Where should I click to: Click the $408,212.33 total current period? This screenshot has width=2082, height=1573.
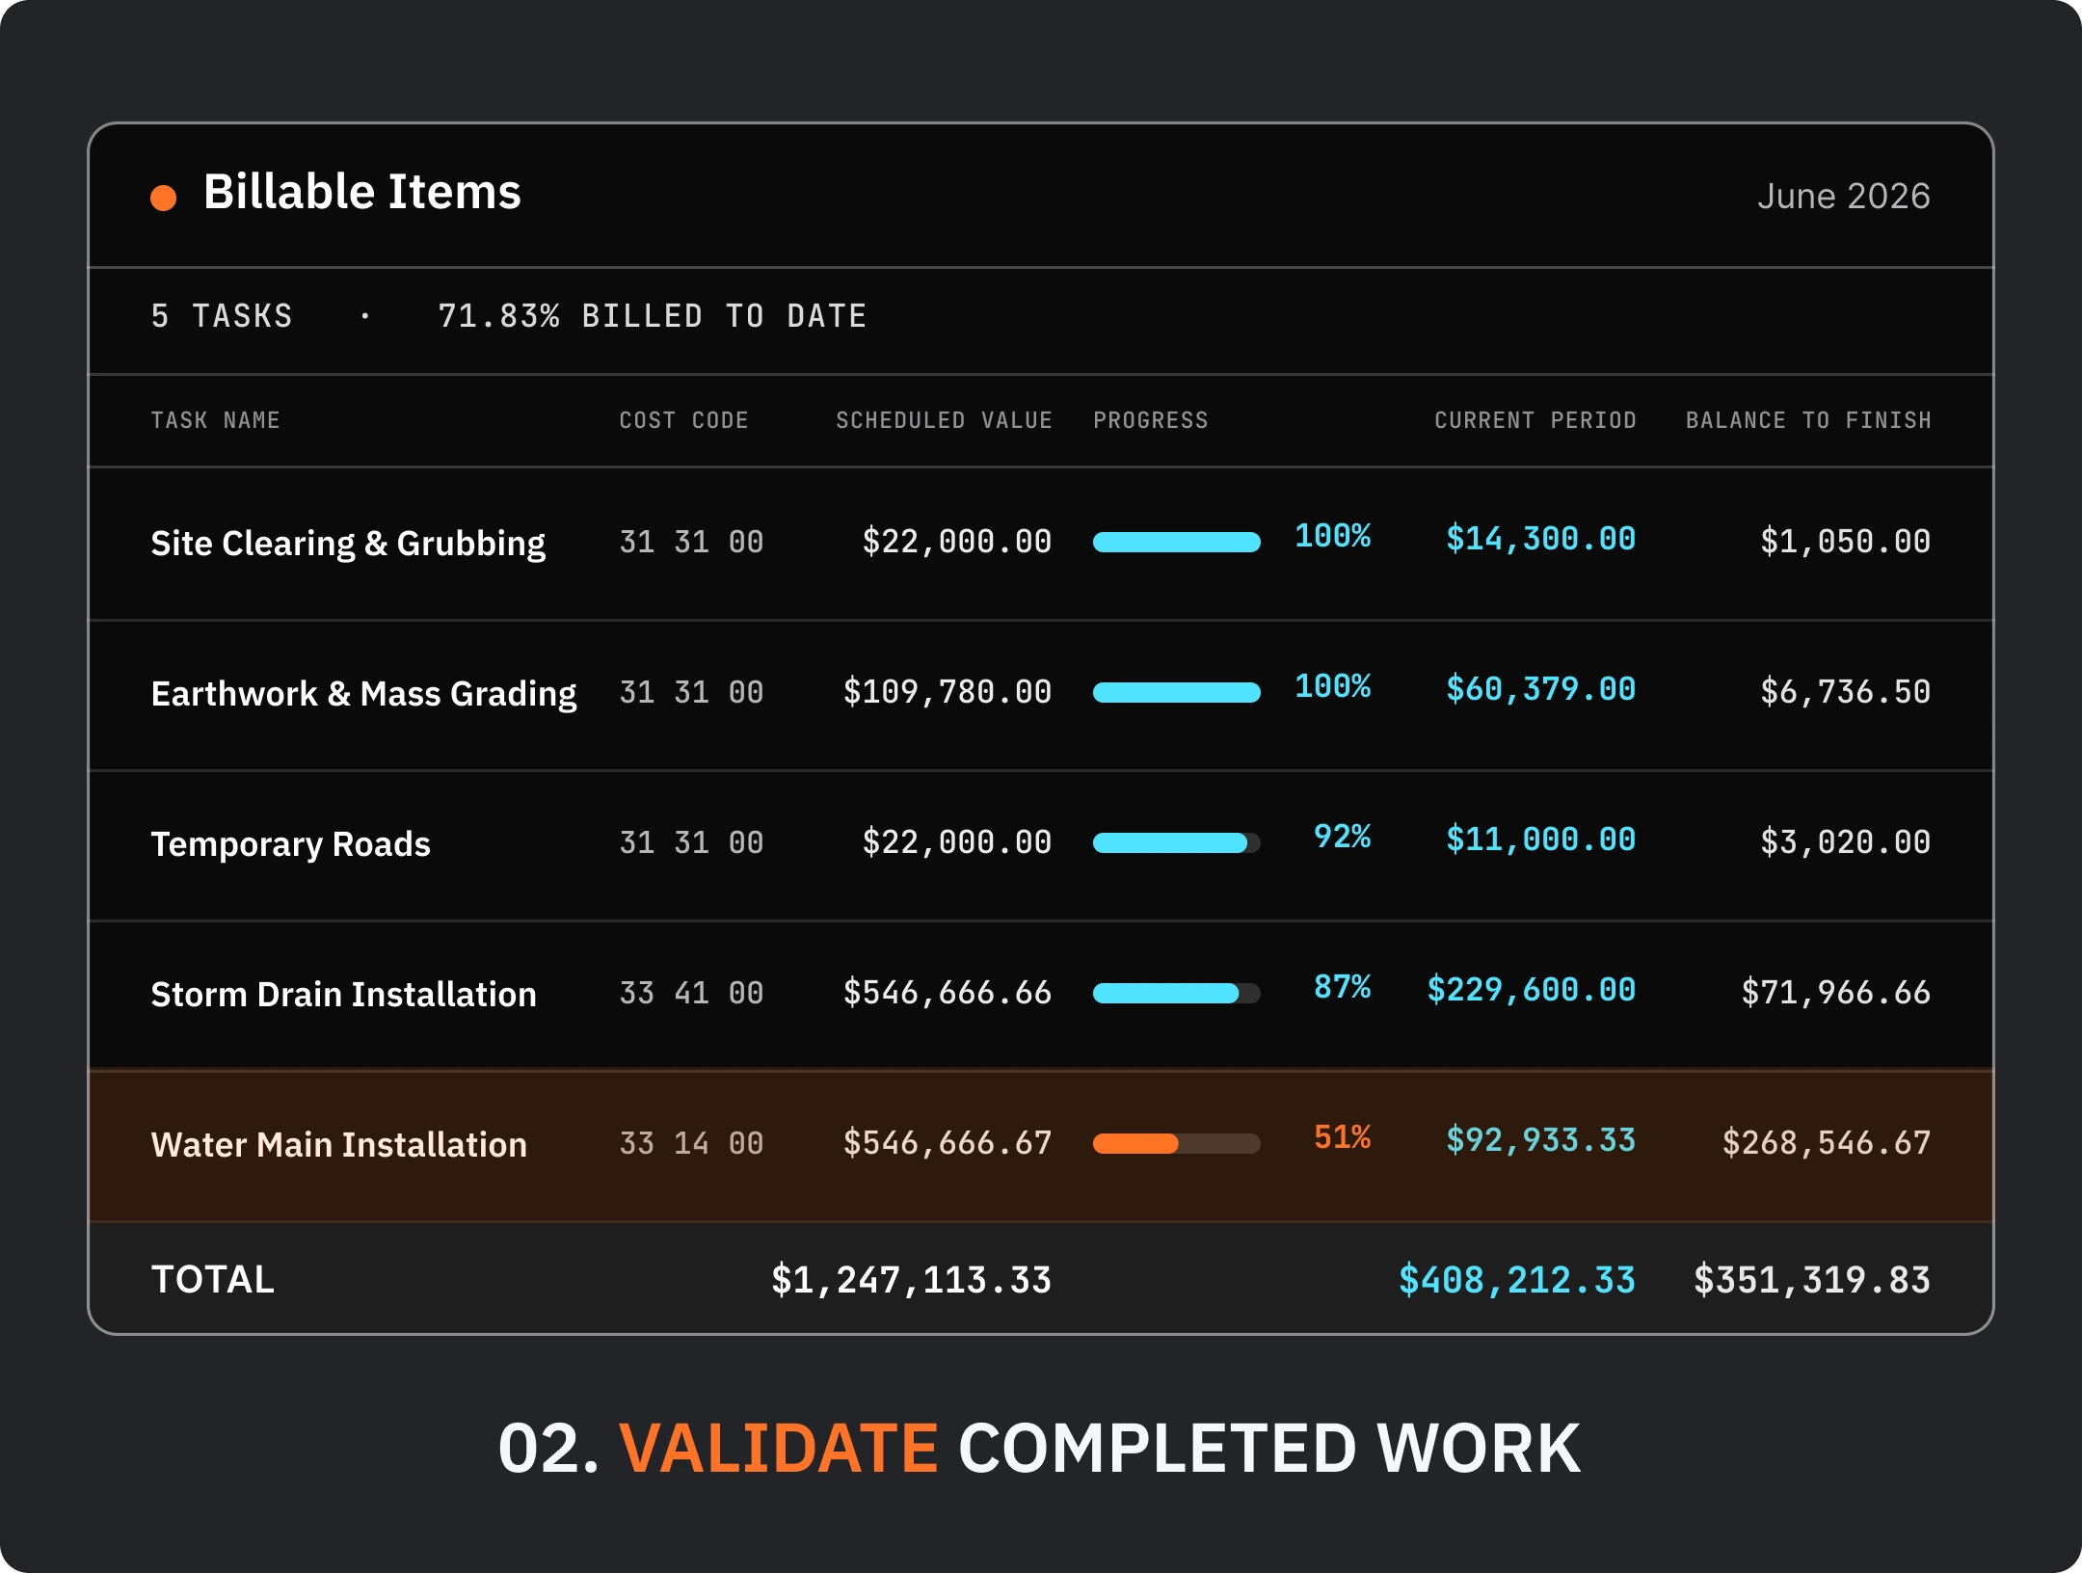pos(1517,1281)
